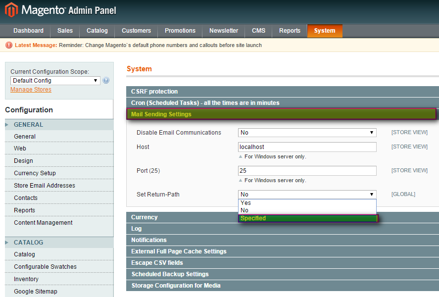
Task: Click the Manage Stores link
Action: (x=31, y=90)
